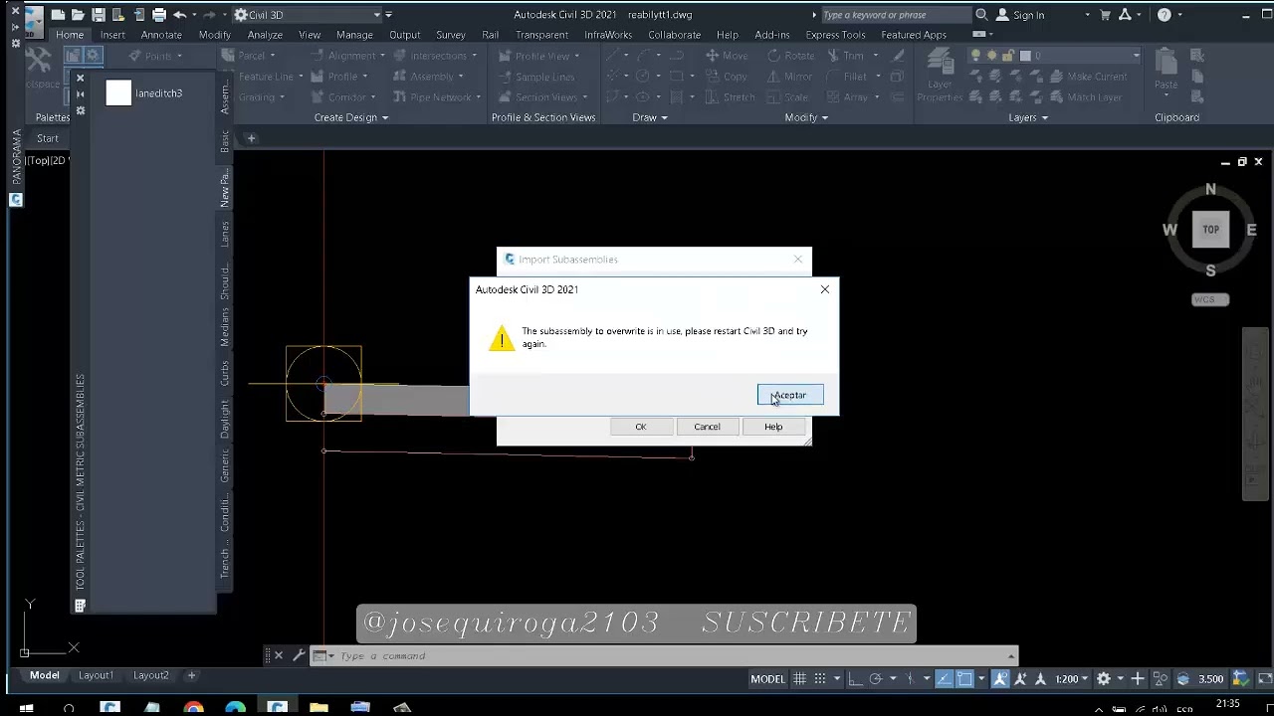
Task: Expand the Modify panel dropdown
Action: 806,117
